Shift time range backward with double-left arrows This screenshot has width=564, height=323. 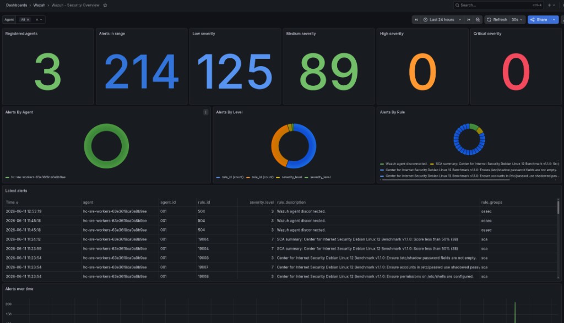[416, 20]
